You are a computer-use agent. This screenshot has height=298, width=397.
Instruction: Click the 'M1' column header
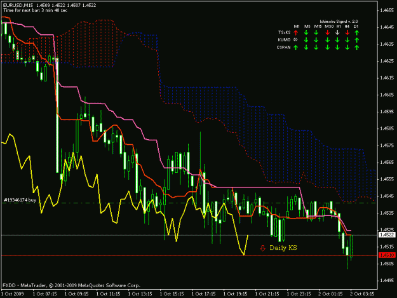(297, 26)
